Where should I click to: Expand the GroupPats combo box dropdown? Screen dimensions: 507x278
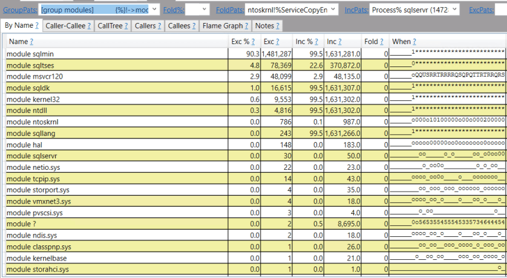pos(154,9)
